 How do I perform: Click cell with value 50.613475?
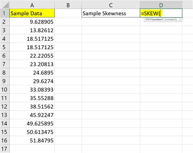(32, 132)
